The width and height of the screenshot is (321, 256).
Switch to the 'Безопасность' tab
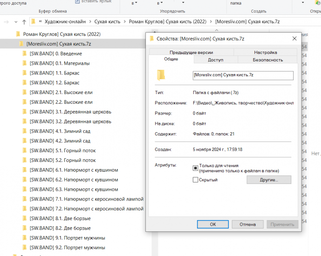point(268,60)
